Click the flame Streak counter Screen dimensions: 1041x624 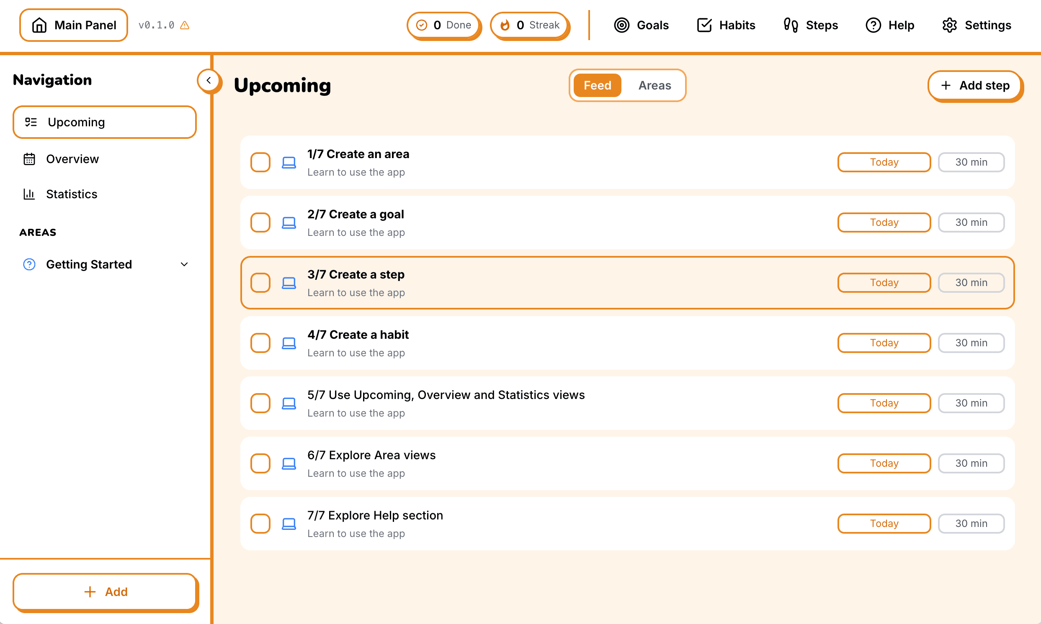[x=529, y=25]
